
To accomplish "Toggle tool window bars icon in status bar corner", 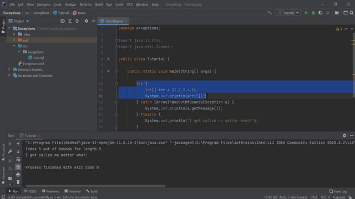I will pyautogui.click(x=3, y=197).
